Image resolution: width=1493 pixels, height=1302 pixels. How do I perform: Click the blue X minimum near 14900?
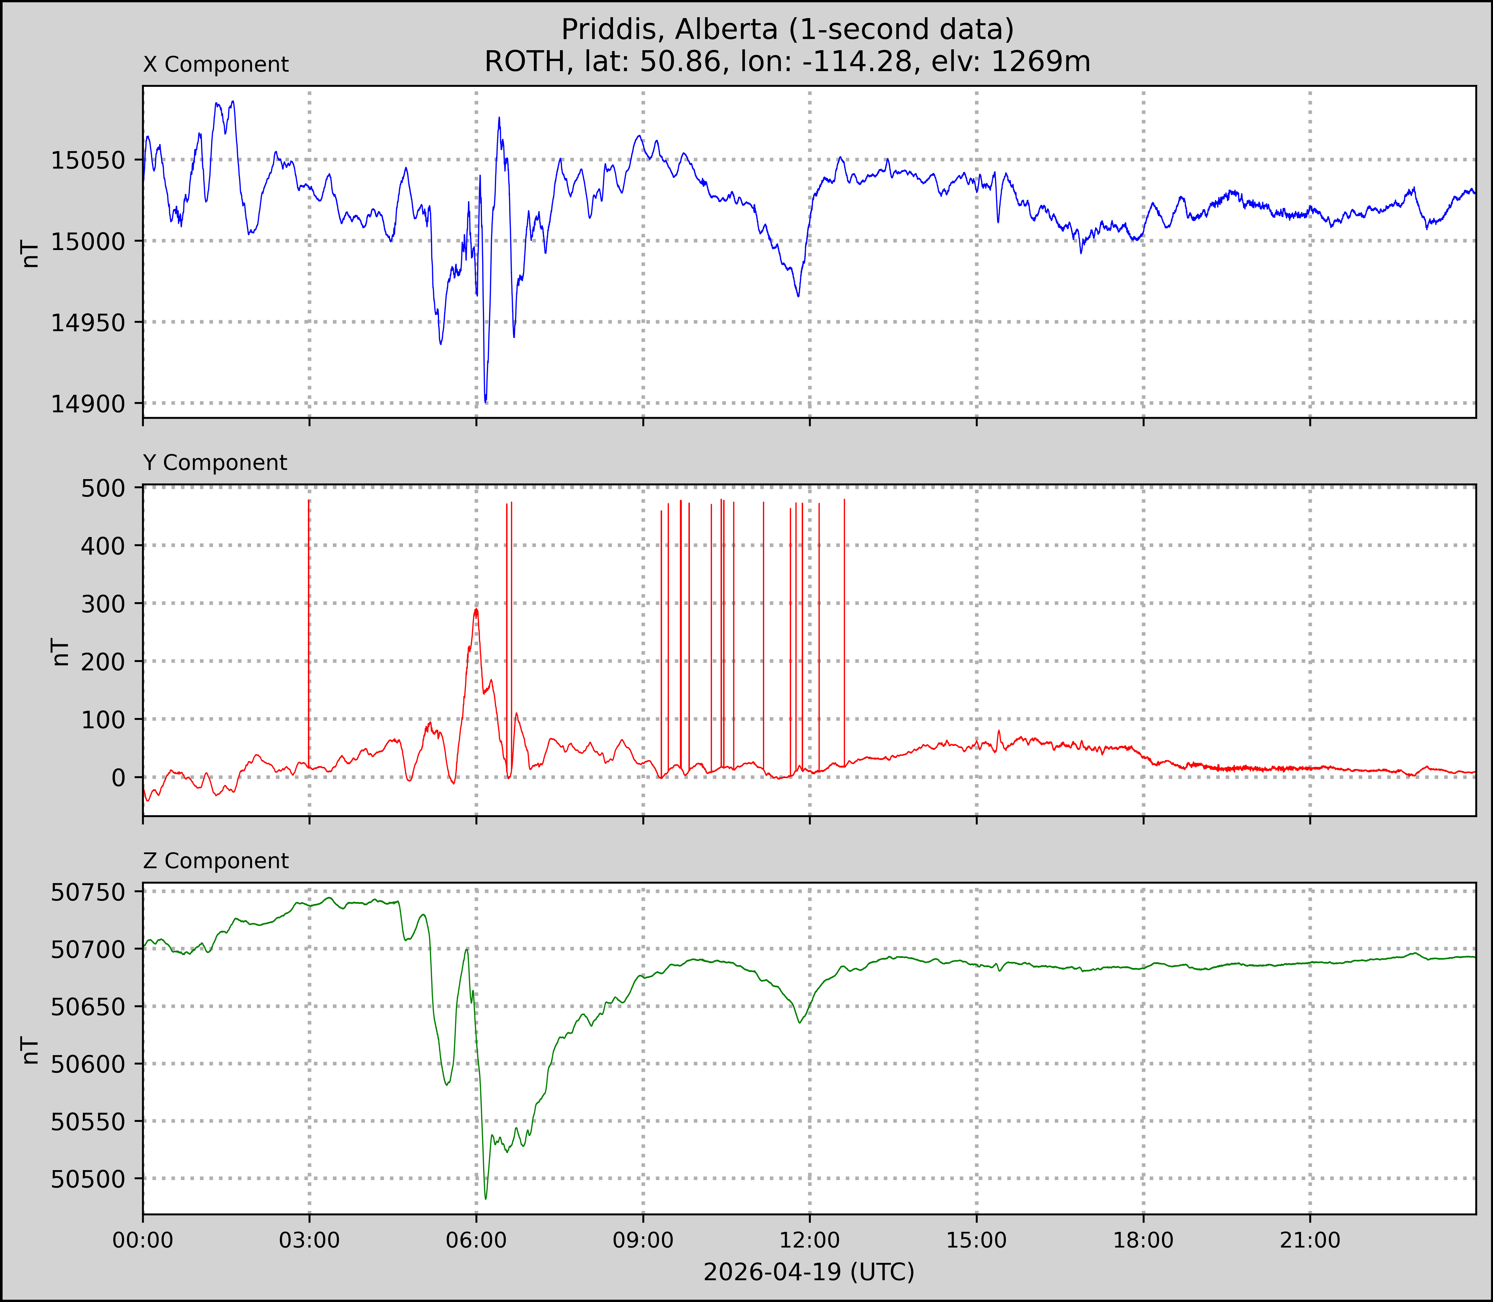(485, 401)
